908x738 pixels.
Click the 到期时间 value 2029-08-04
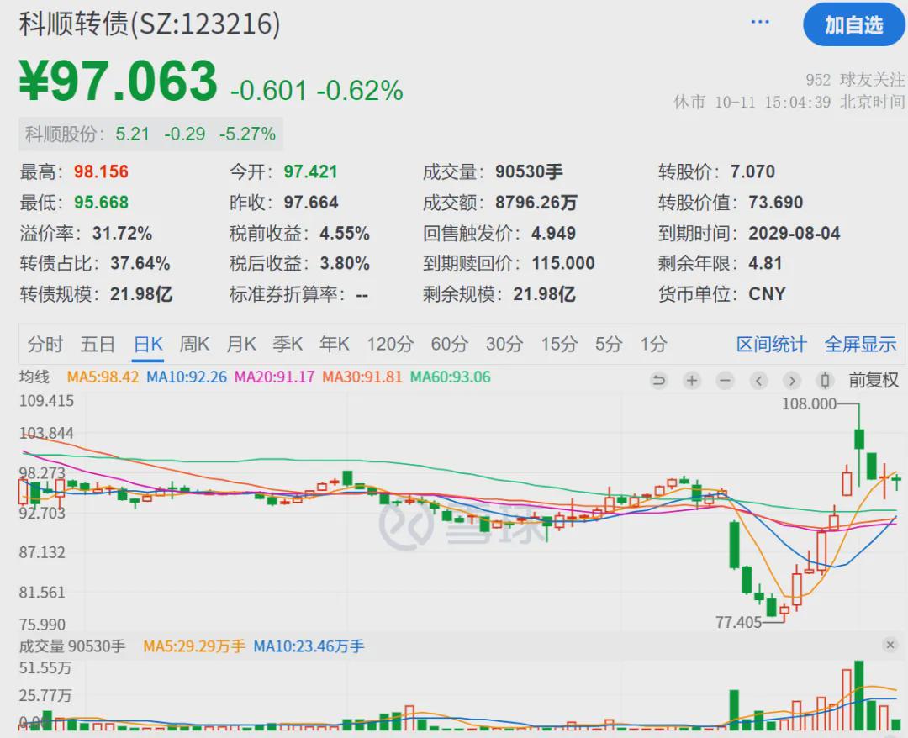pos(794,234)
